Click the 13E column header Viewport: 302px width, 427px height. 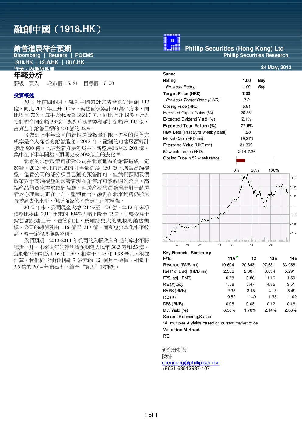(x=273, y=258)
